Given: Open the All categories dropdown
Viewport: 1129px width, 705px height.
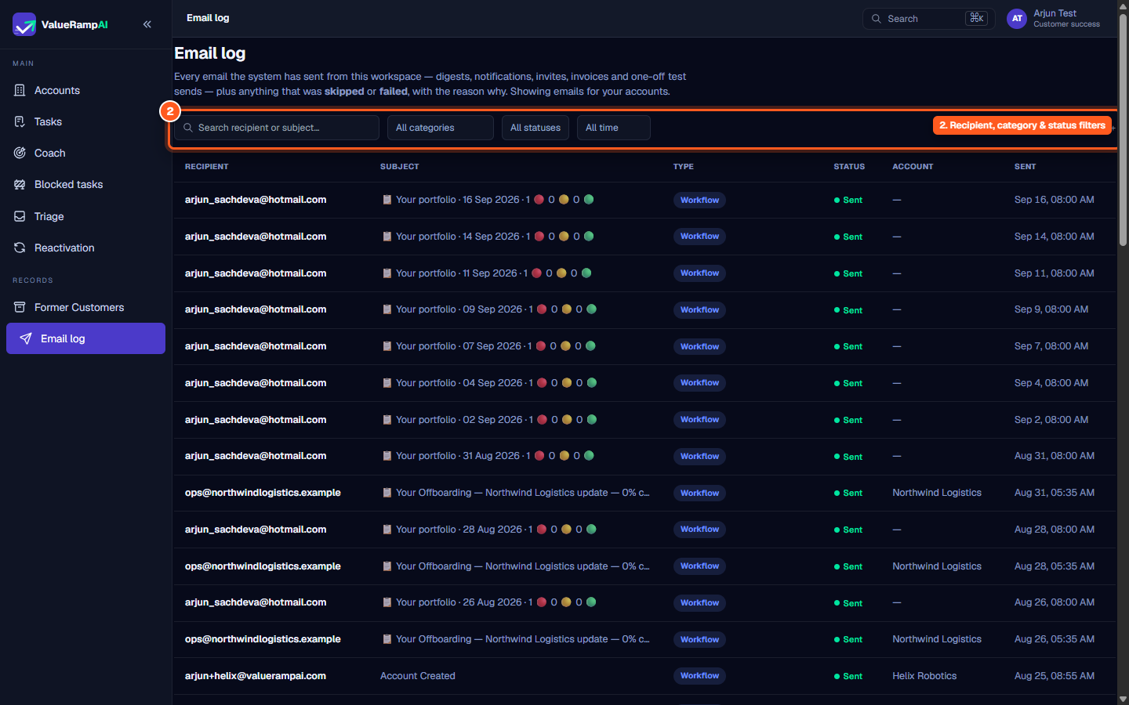Looking at the screenshot, I should point(441,128).
